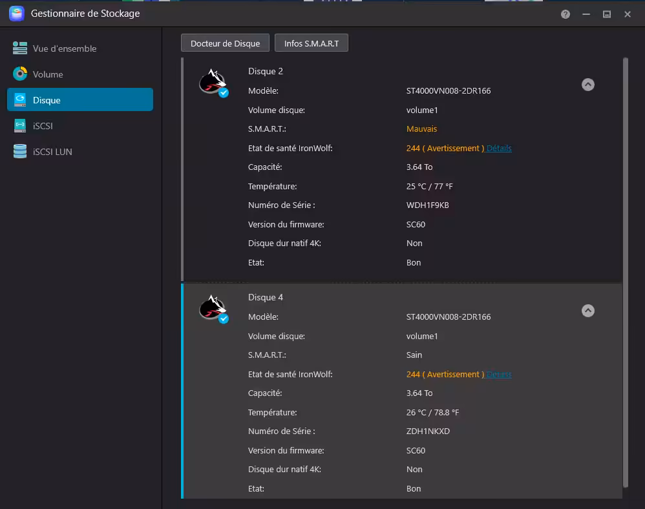Collapse the Disque 4 details panel
The width and height of the screenshot is (645, 509).
[x=588, y=311]
